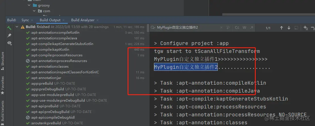Toggle Regex search option
This screenshot has height=126, width=315.
click(251, 27)
